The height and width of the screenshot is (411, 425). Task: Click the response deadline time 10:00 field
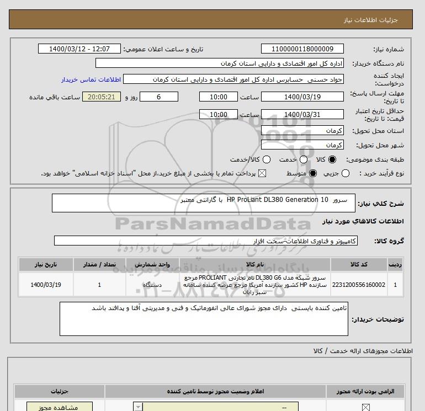pyautogui.click(x=219, y=97)
